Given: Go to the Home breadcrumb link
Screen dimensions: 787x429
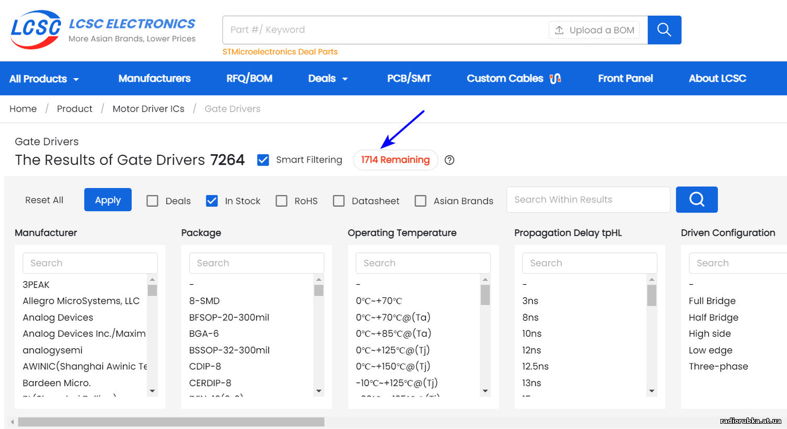Looking at the screenshot, I should pos(23,109).
